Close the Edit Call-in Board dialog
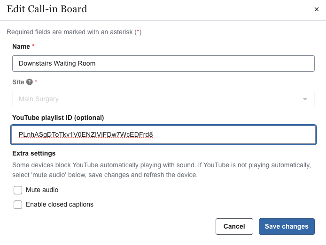326x245 pixels. (315, 9)
